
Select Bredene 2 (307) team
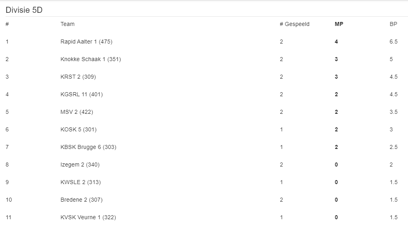(x=81, y=200)
